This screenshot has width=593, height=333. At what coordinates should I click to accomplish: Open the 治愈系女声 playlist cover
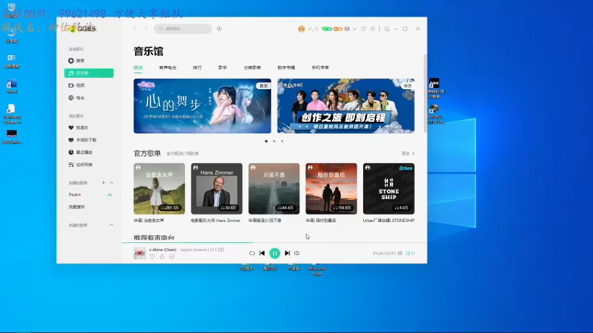[159, 189]
